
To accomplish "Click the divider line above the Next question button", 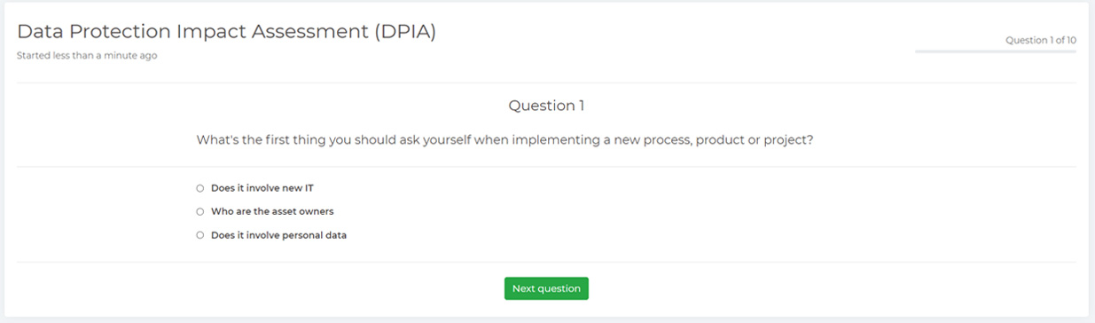I will (546, 262).
